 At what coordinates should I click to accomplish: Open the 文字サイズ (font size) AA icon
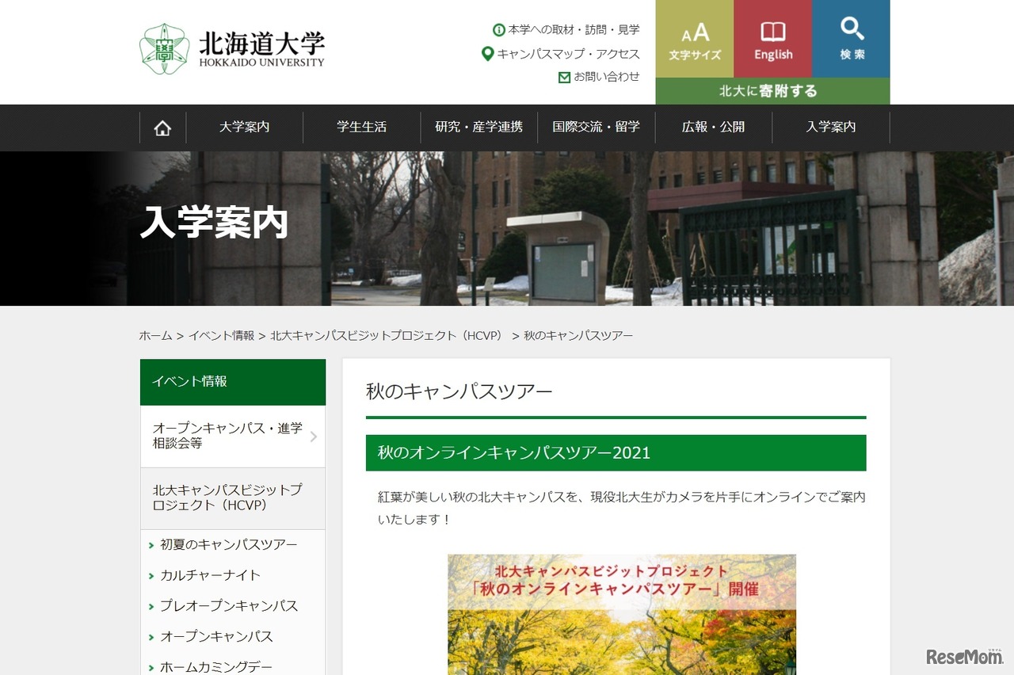coord(693,33)
